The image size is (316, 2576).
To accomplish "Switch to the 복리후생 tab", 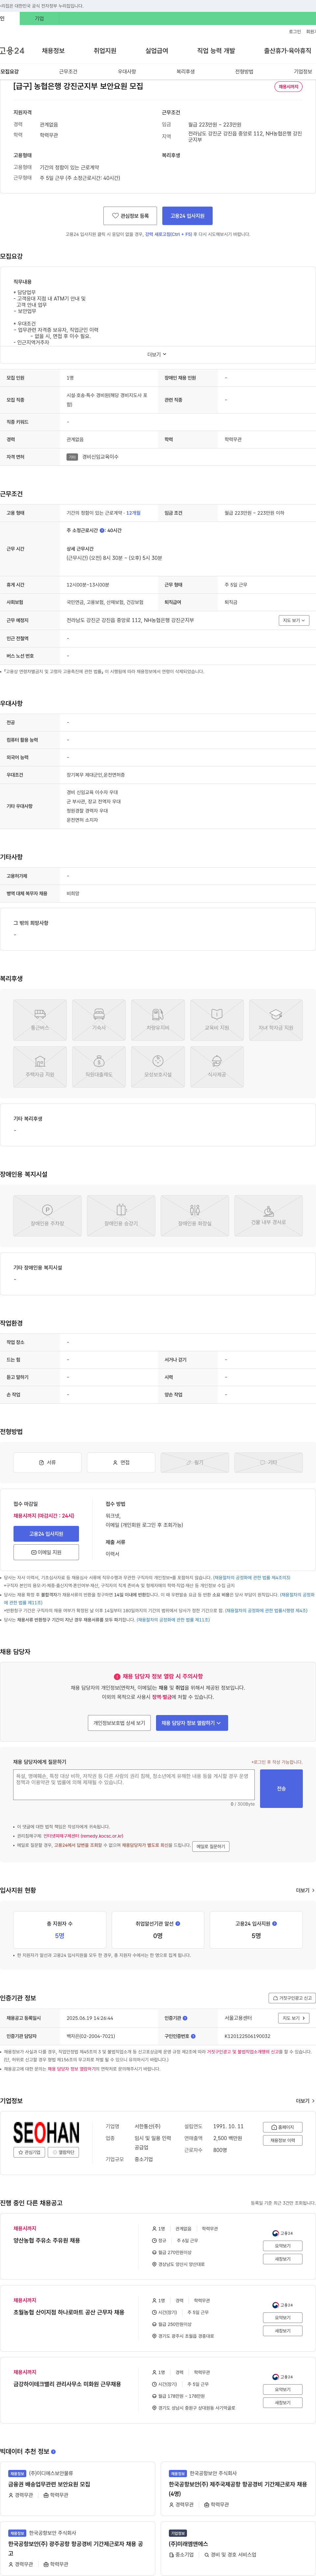I will pyautogui.click(x=186, y=72).
